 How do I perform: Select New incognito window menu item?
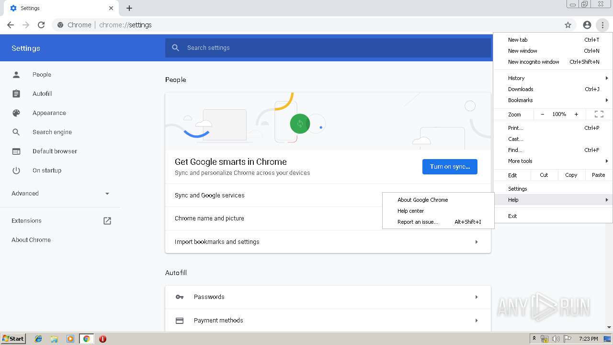click(x=553, y=62)
